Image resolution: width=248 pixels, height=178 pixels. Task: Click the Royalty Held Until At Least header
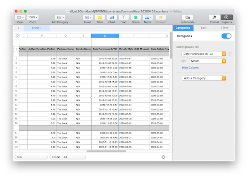(134, 49)
